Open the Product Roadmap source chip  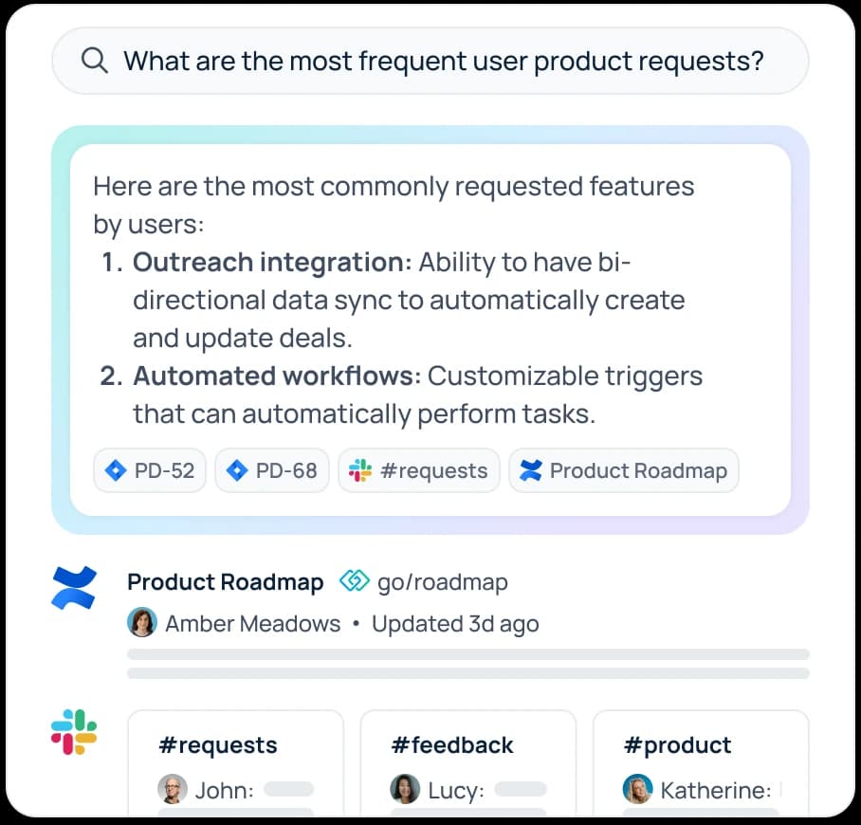point(624,470)
